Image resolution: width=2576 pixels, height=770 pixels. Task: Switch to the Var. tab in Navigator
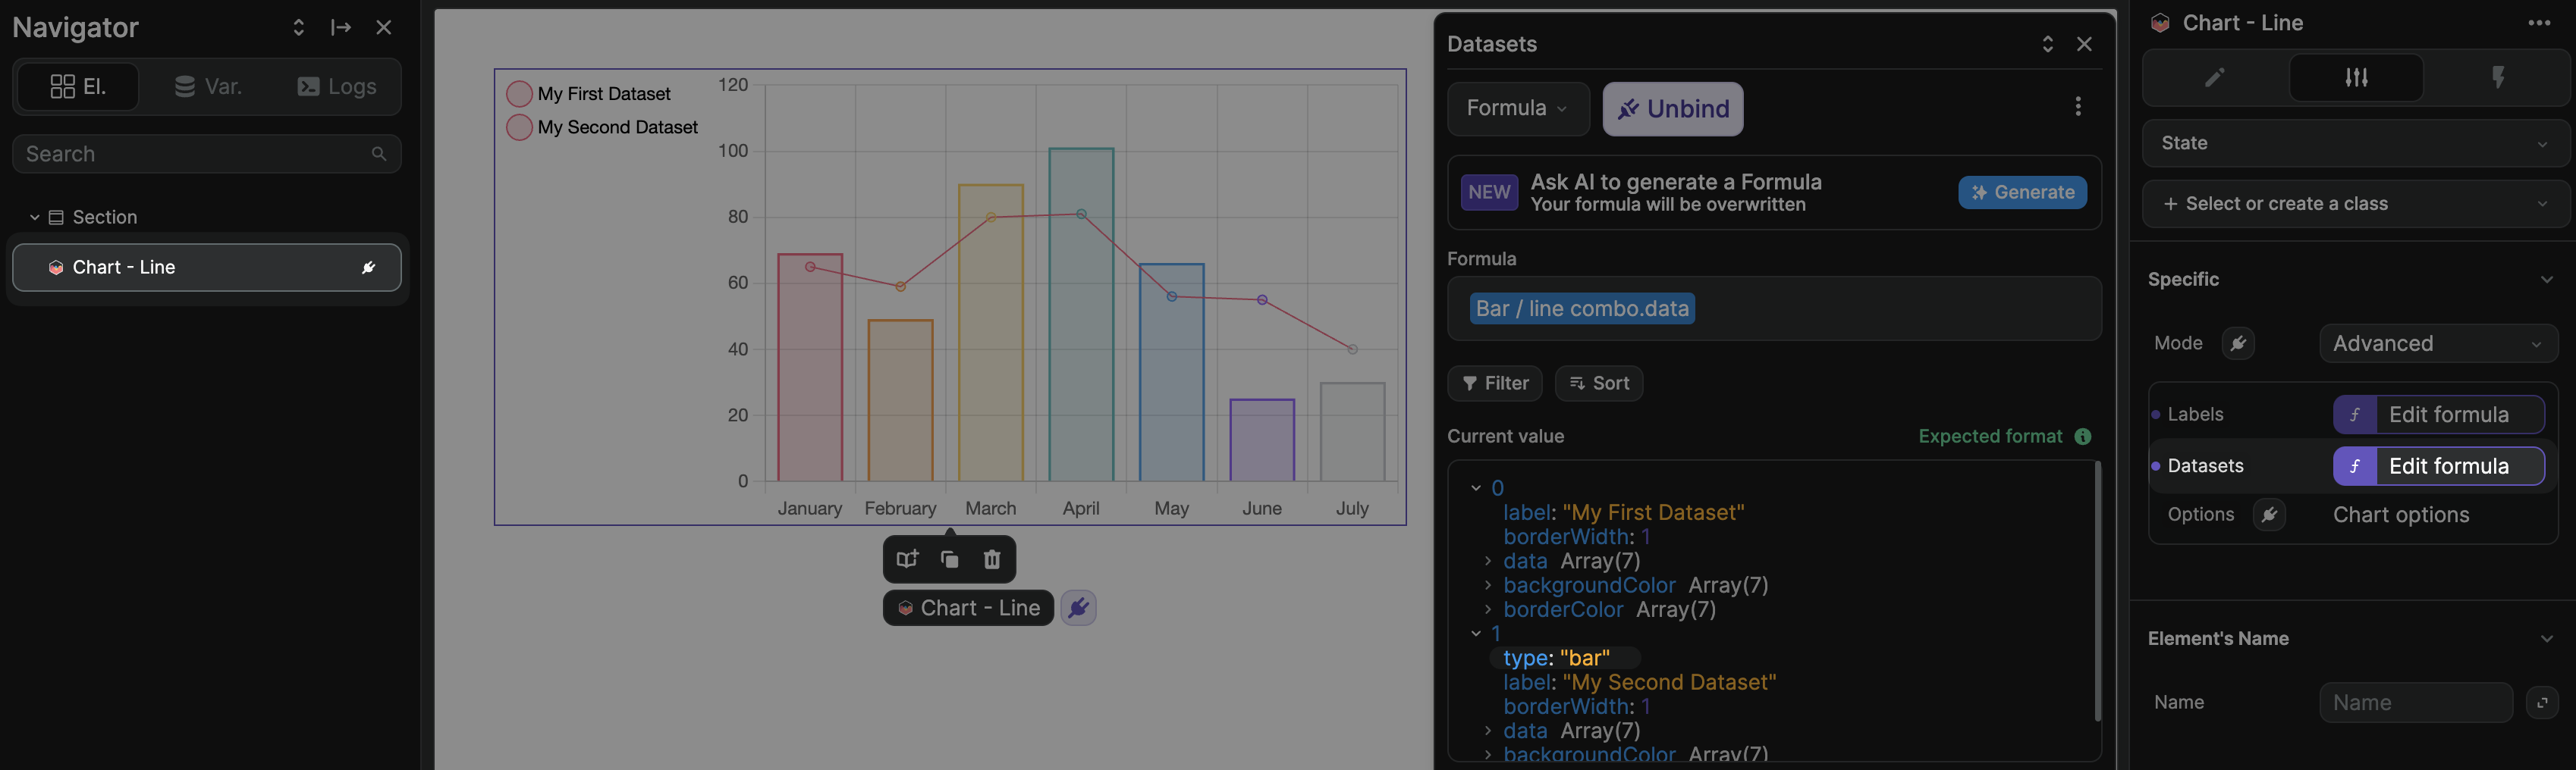(208, 86)
